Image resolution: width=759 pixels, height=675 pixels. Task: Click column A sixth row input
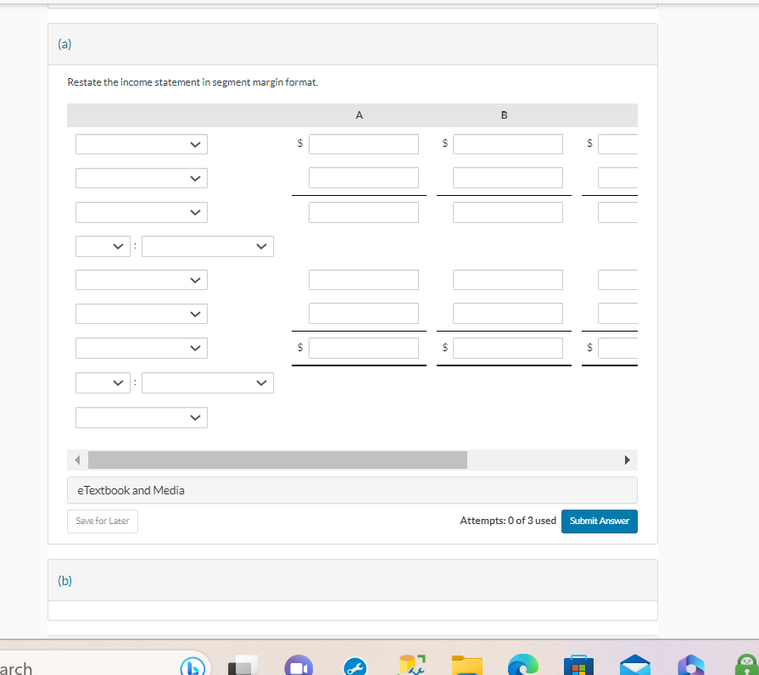[x=364, y=313]
